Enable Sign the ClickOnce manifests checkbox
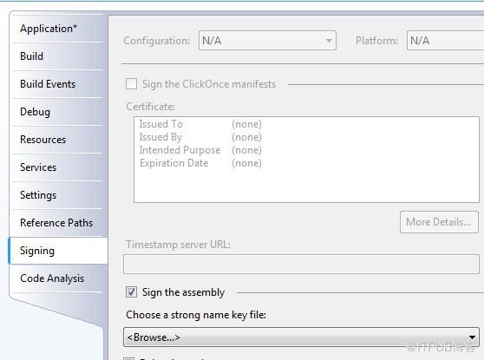The width and height of the screenshot is (484, 360). pyautogui.click(x=131, y=84)
